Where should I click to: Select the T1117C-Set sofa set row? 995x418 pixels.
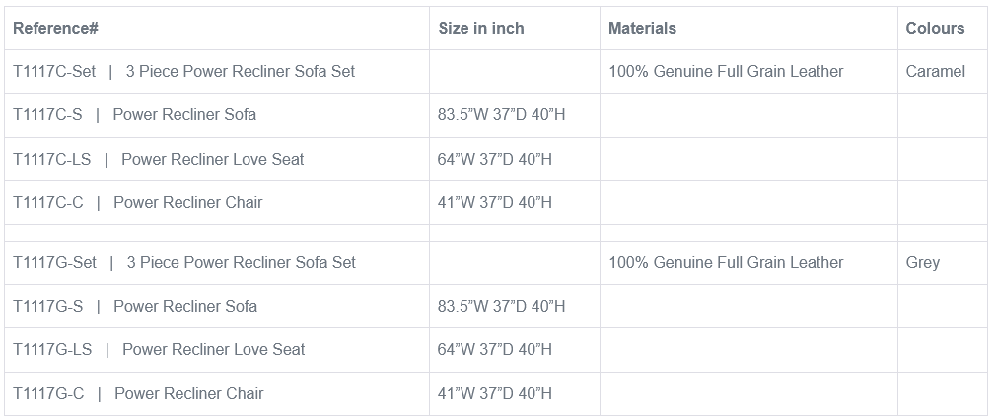pyautogui.click(x=184, y=72)
